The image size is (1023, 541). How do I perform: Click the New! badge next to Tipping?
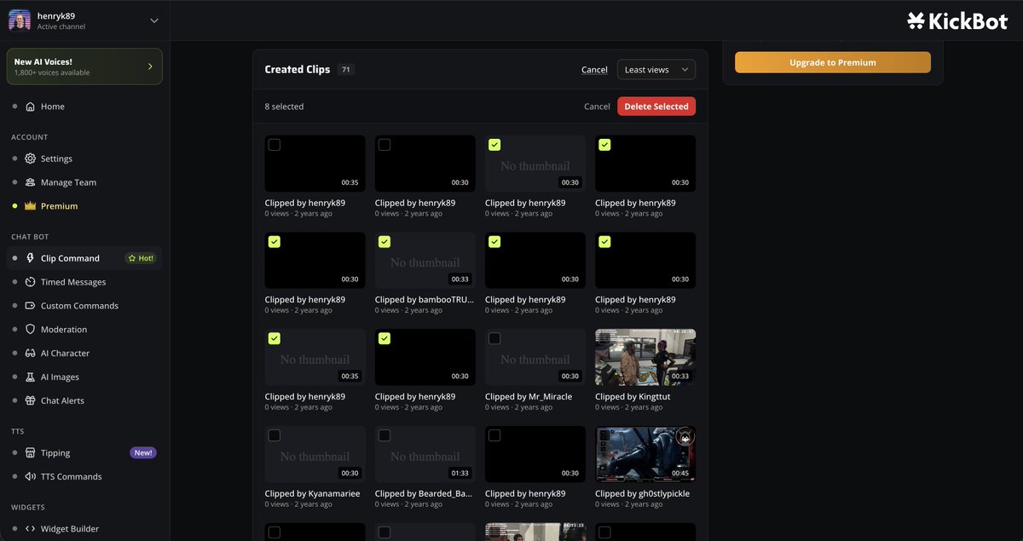click(143, 453)
